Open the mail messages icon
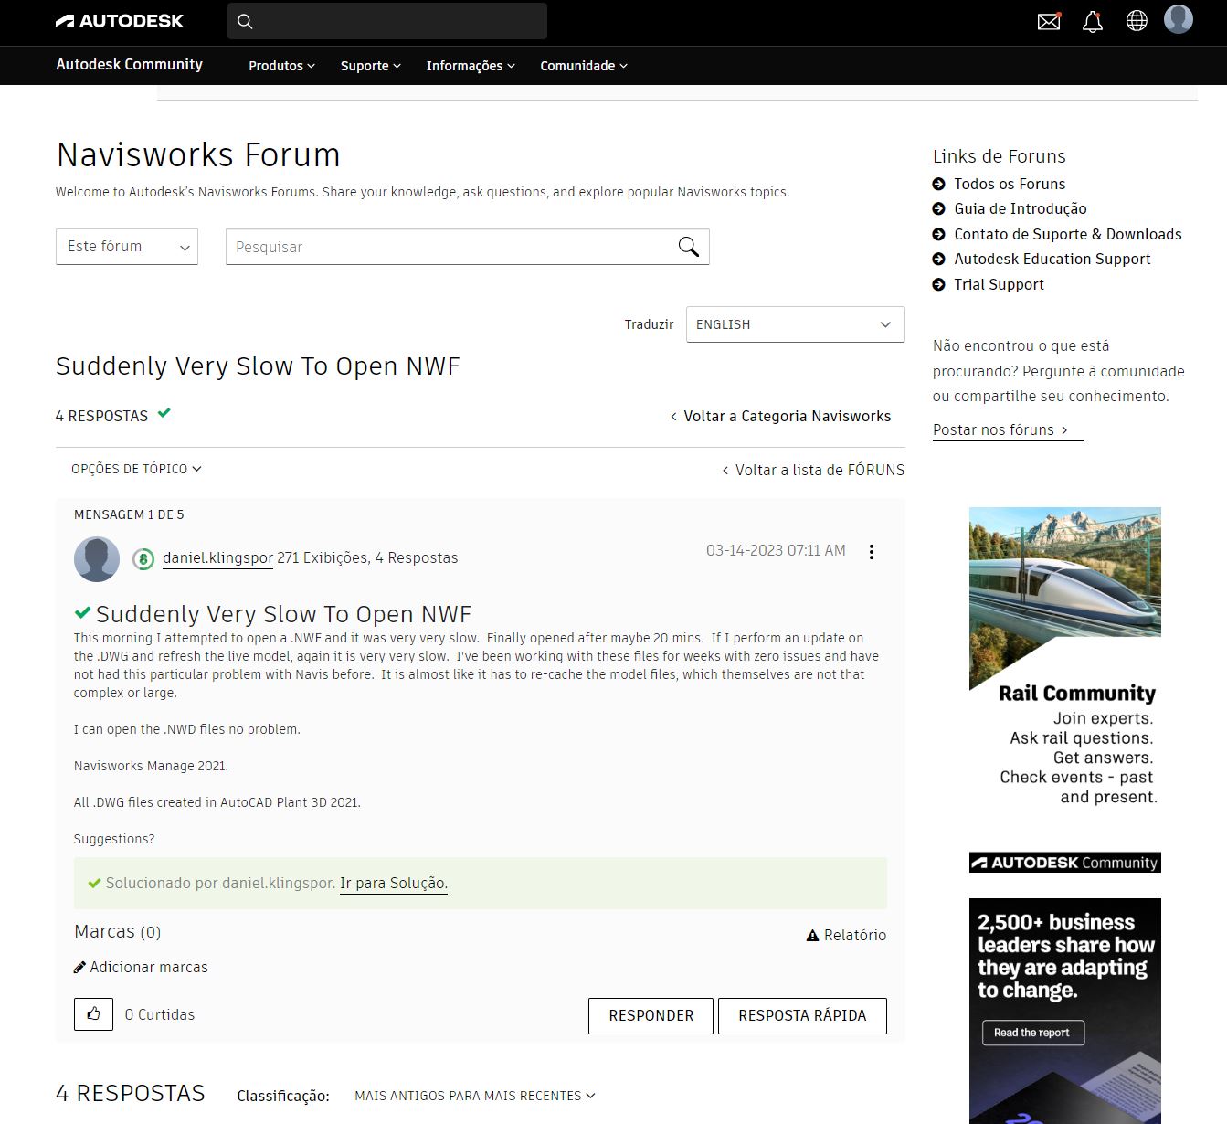The image size is (1227, 1124). pyautogui.click(x=1048, y=20)
